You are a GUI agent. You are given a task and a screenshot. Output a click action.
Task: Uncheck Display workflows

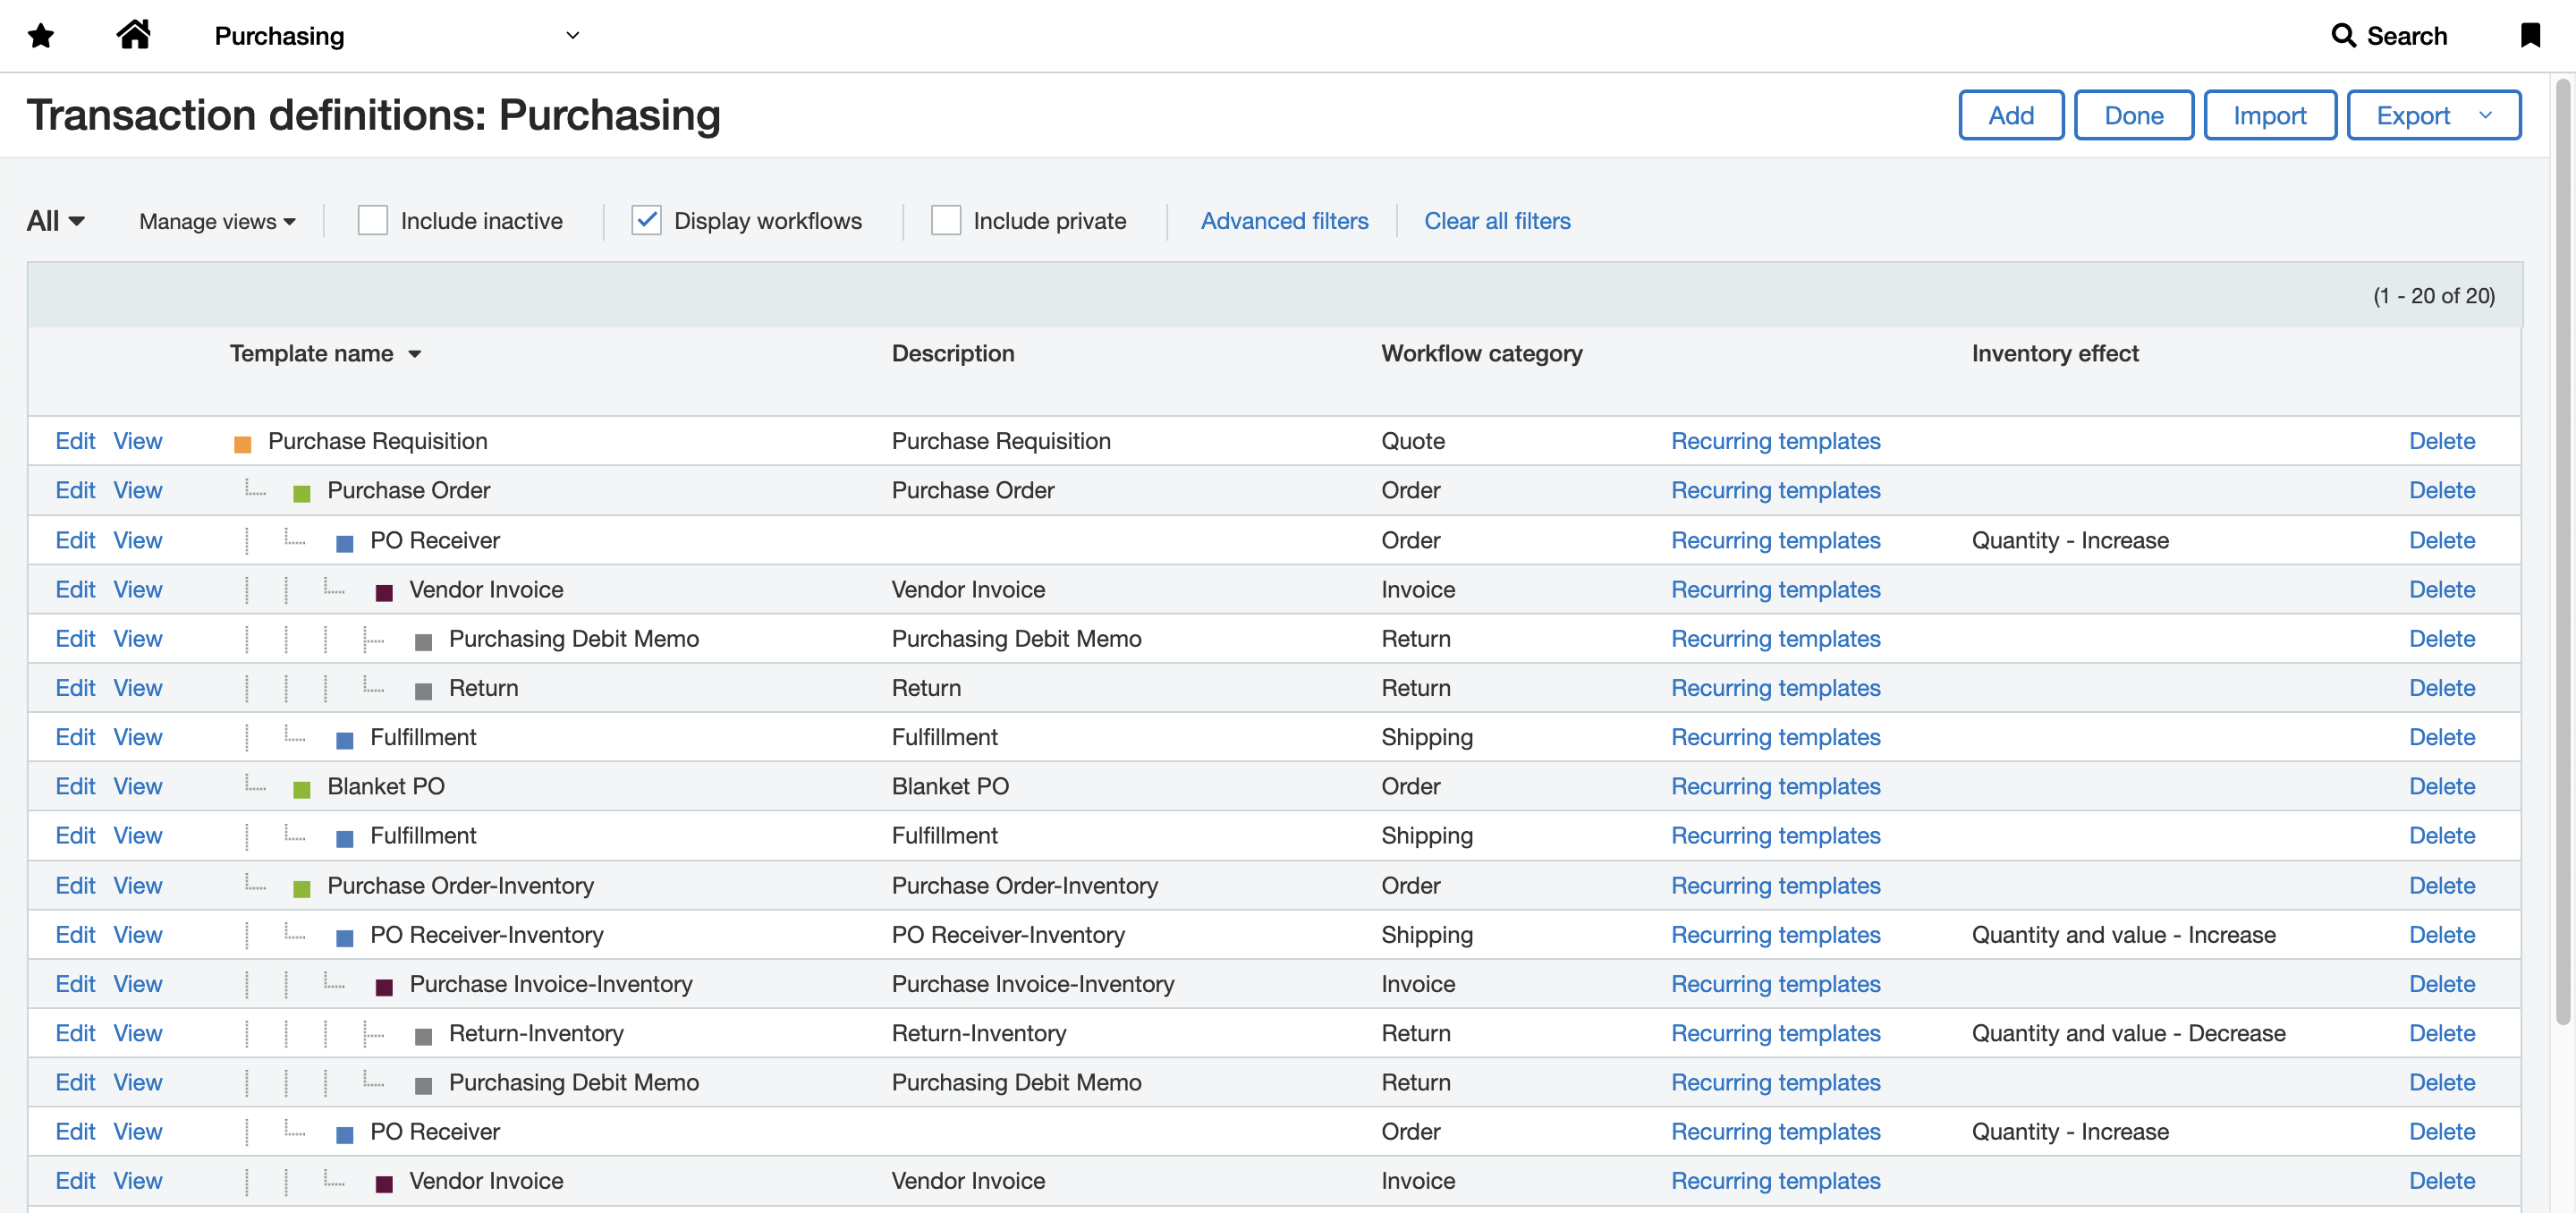coord(646,220)
